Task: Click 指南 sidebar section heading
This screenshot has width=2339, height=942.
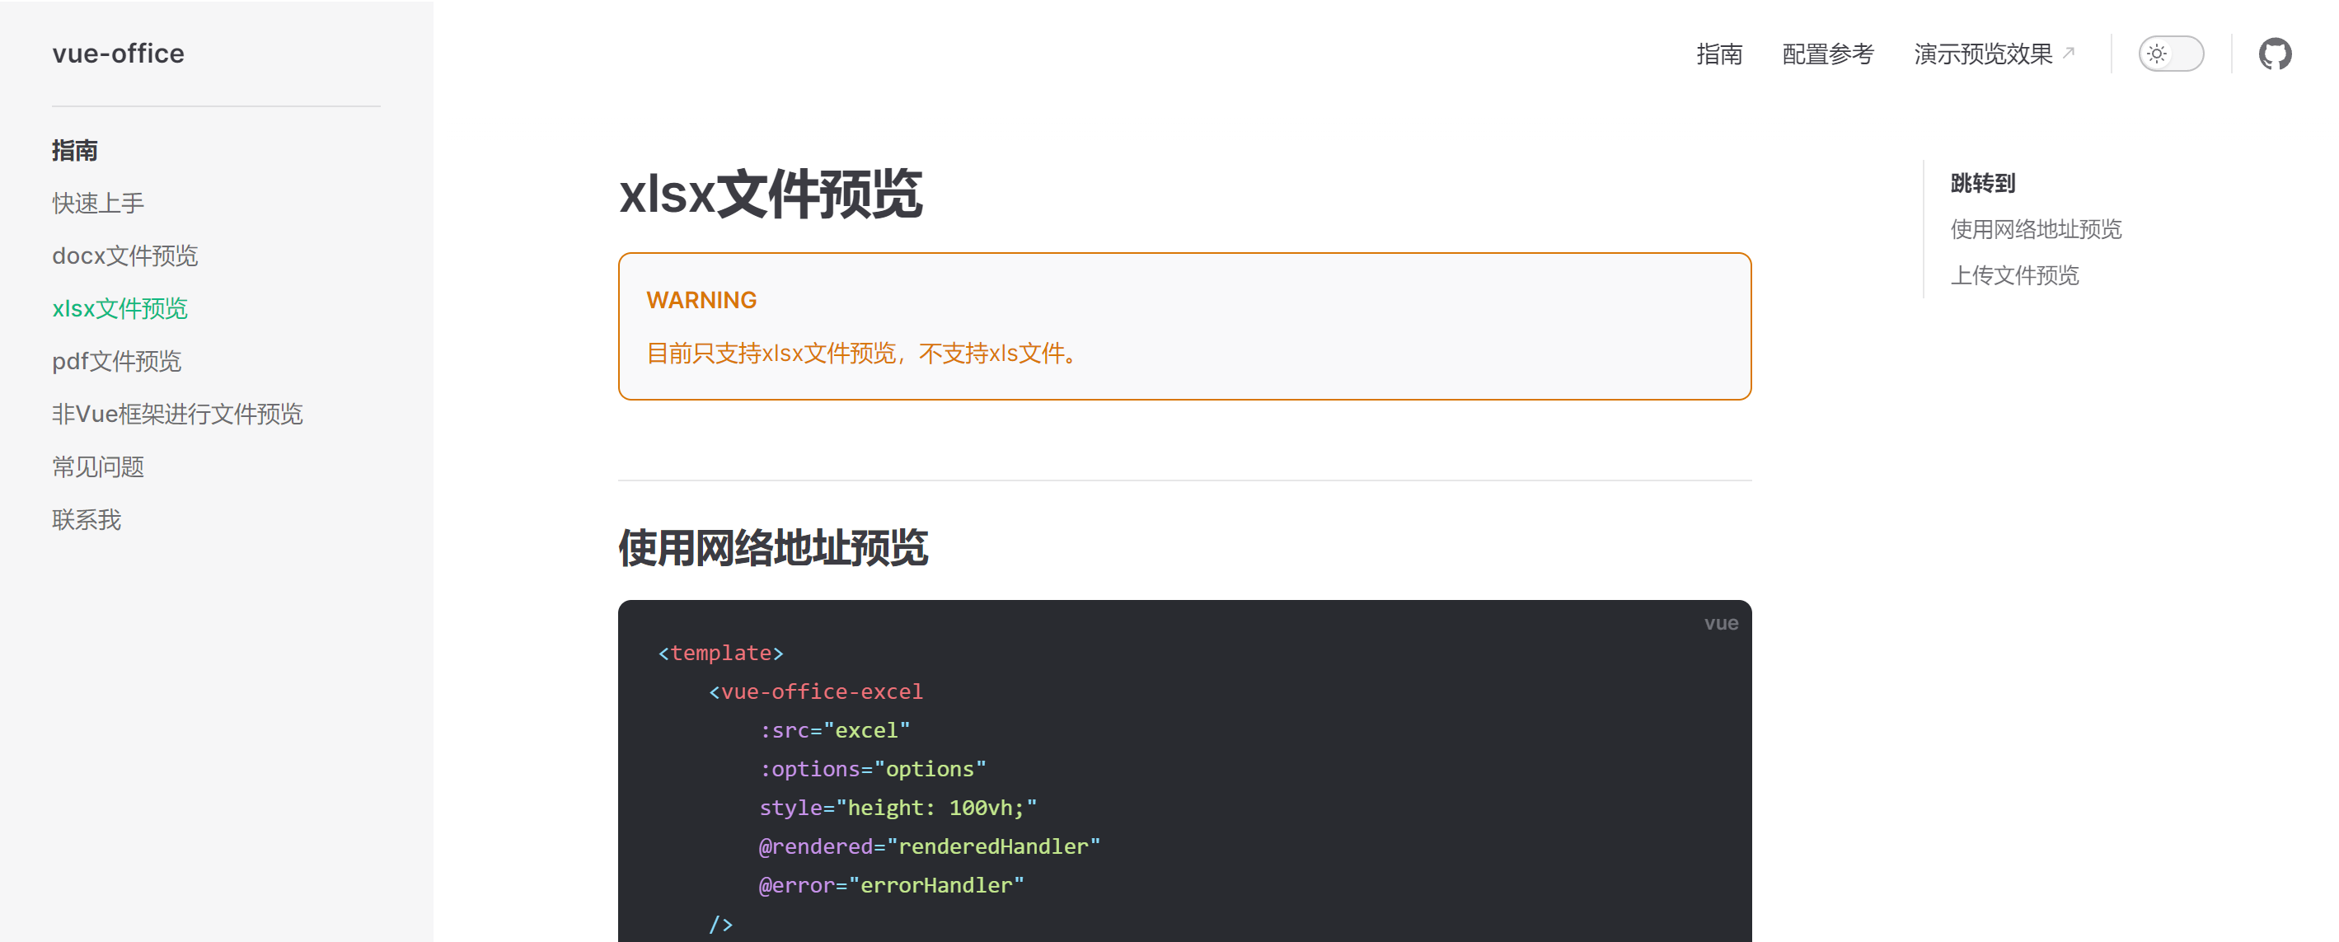Action: [74, 150]
